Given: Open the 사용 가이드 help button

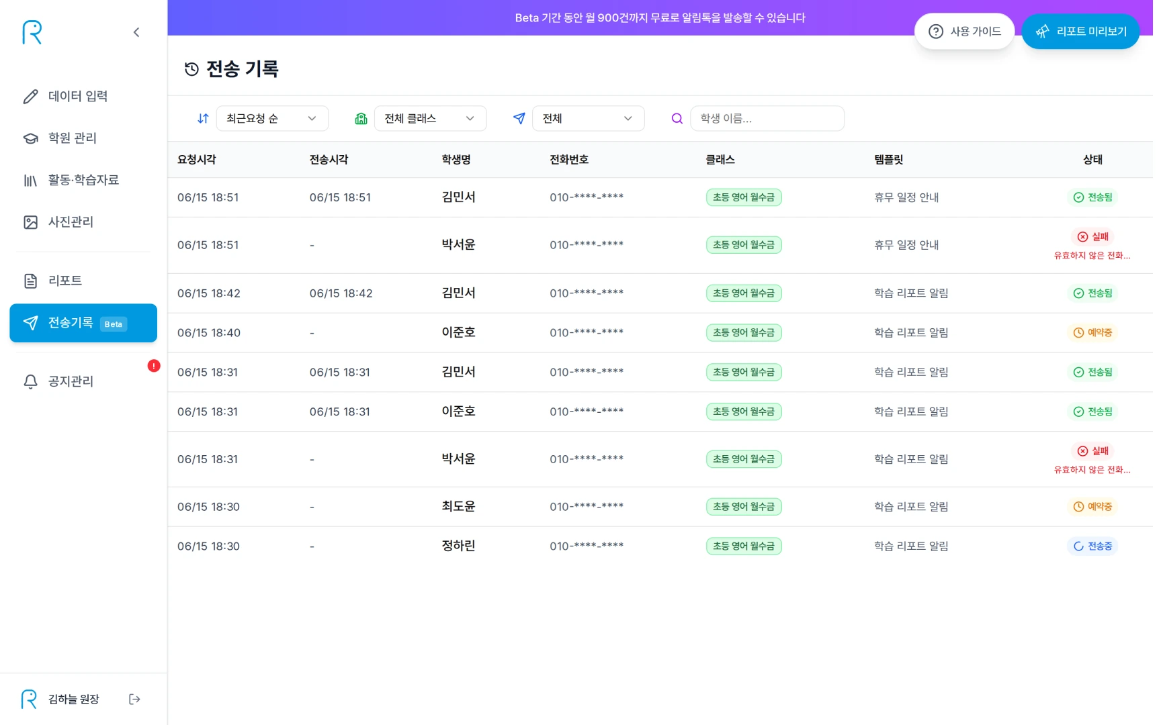Looking at the screenshot, I should pyautogui.click(x=964, y=32).
